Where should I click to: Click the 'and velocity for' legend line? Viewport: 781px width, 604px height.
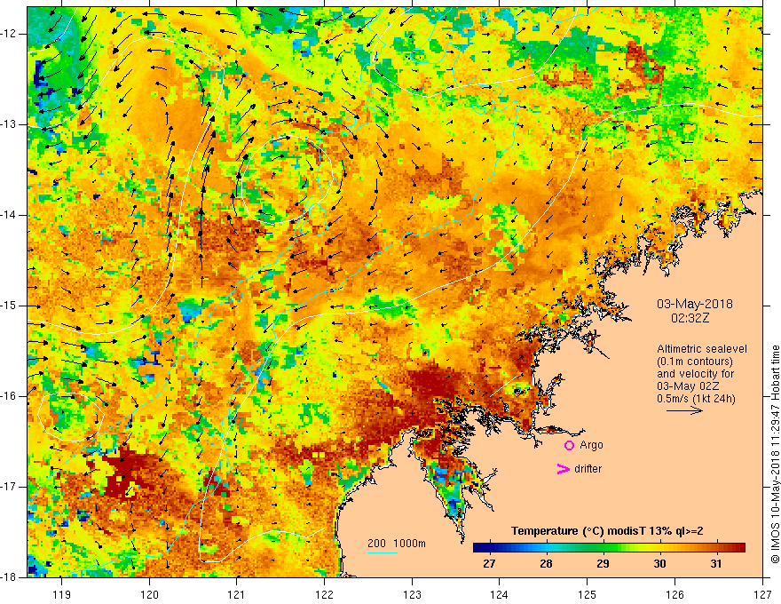pyautogui.click(x=695, y=374)
